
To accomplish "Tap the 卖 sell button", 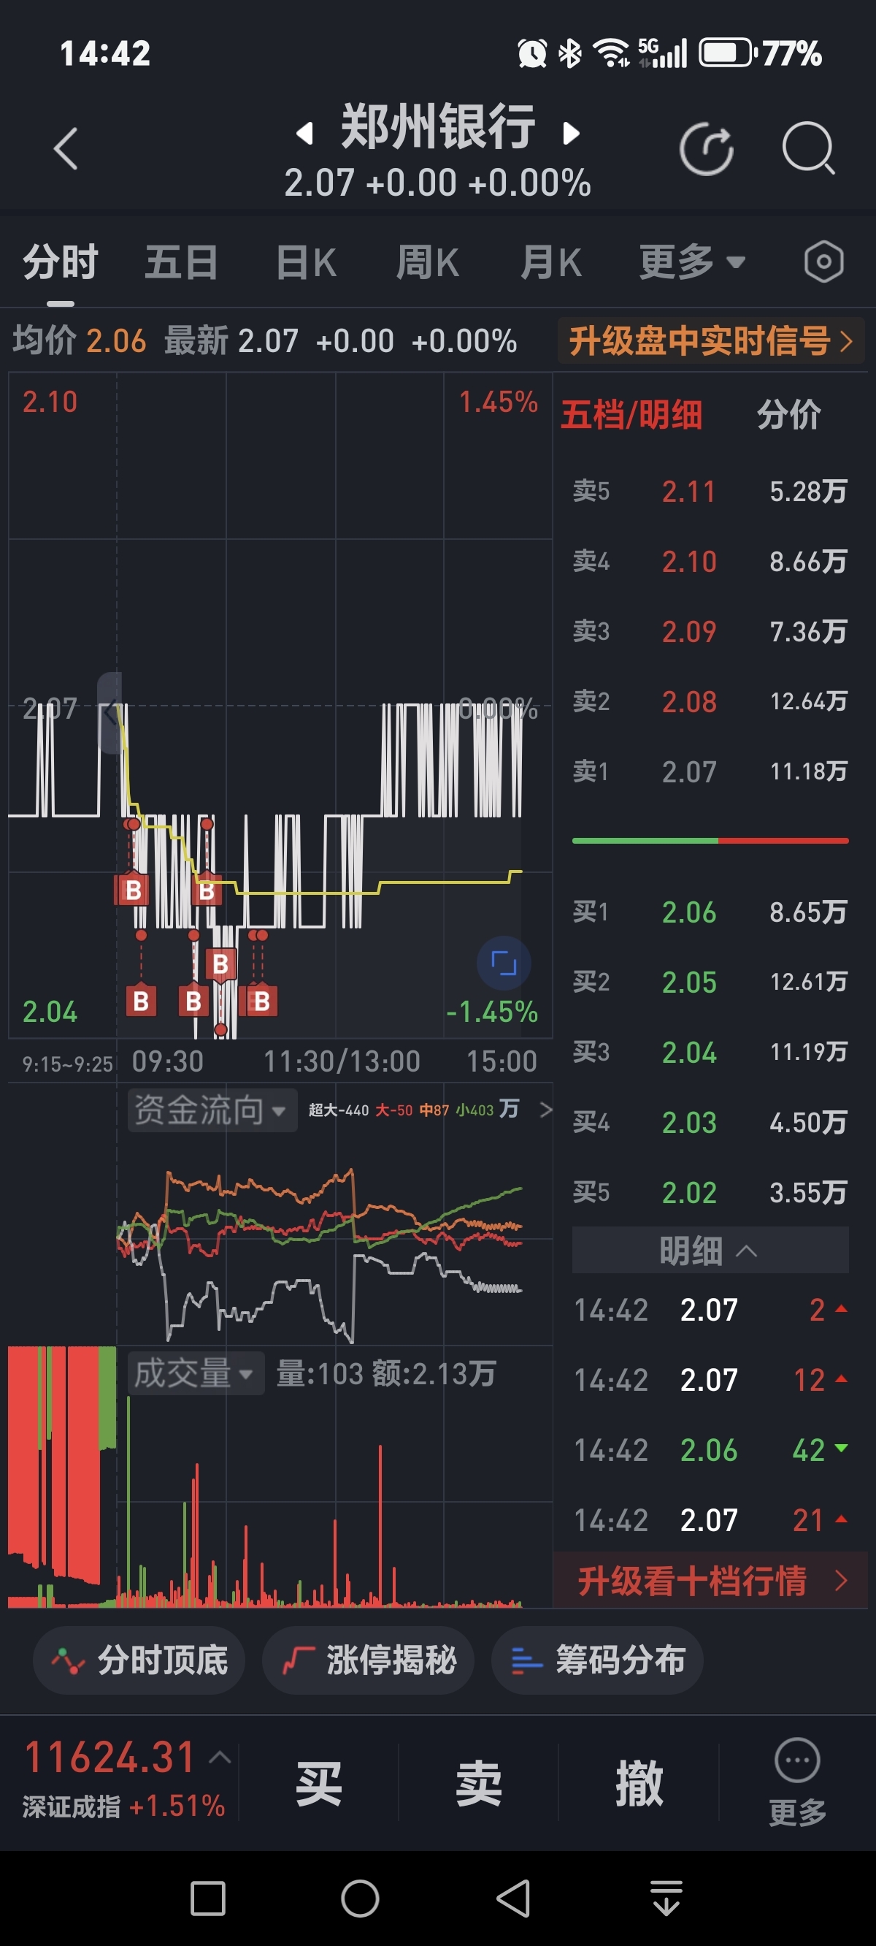I will tap(479, 1783).
